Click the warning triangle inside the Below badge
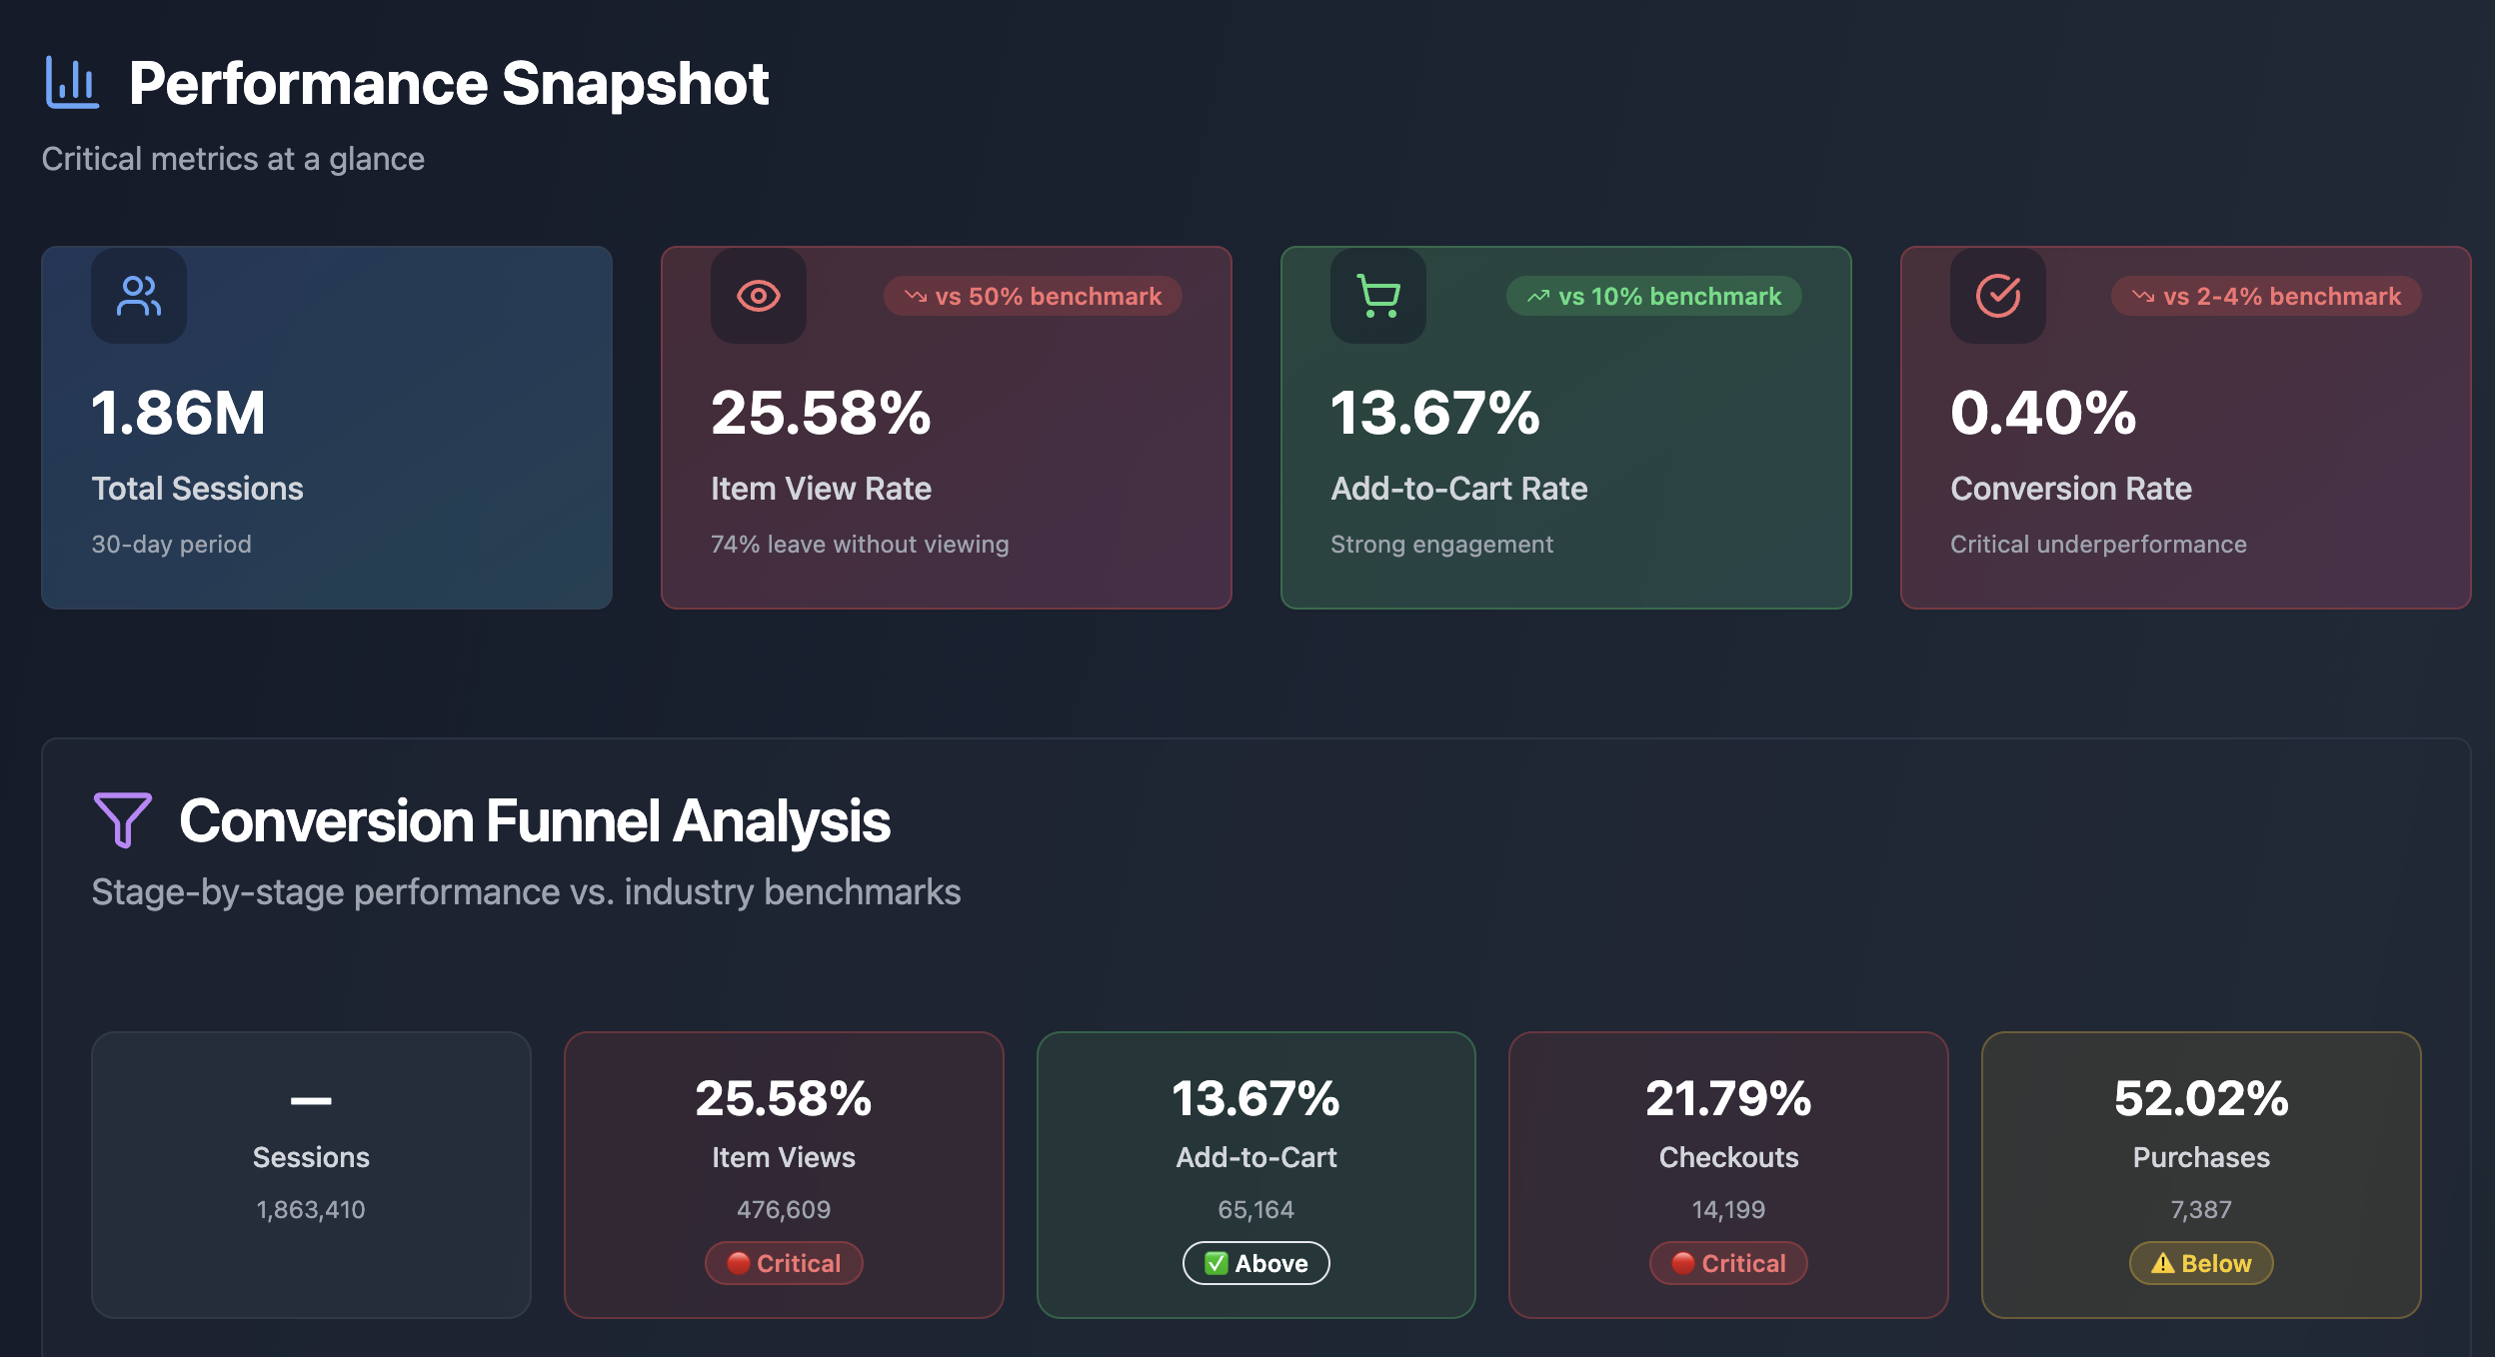The height and width of the screenshot is (1357, 2495). coord(2162,1263)
